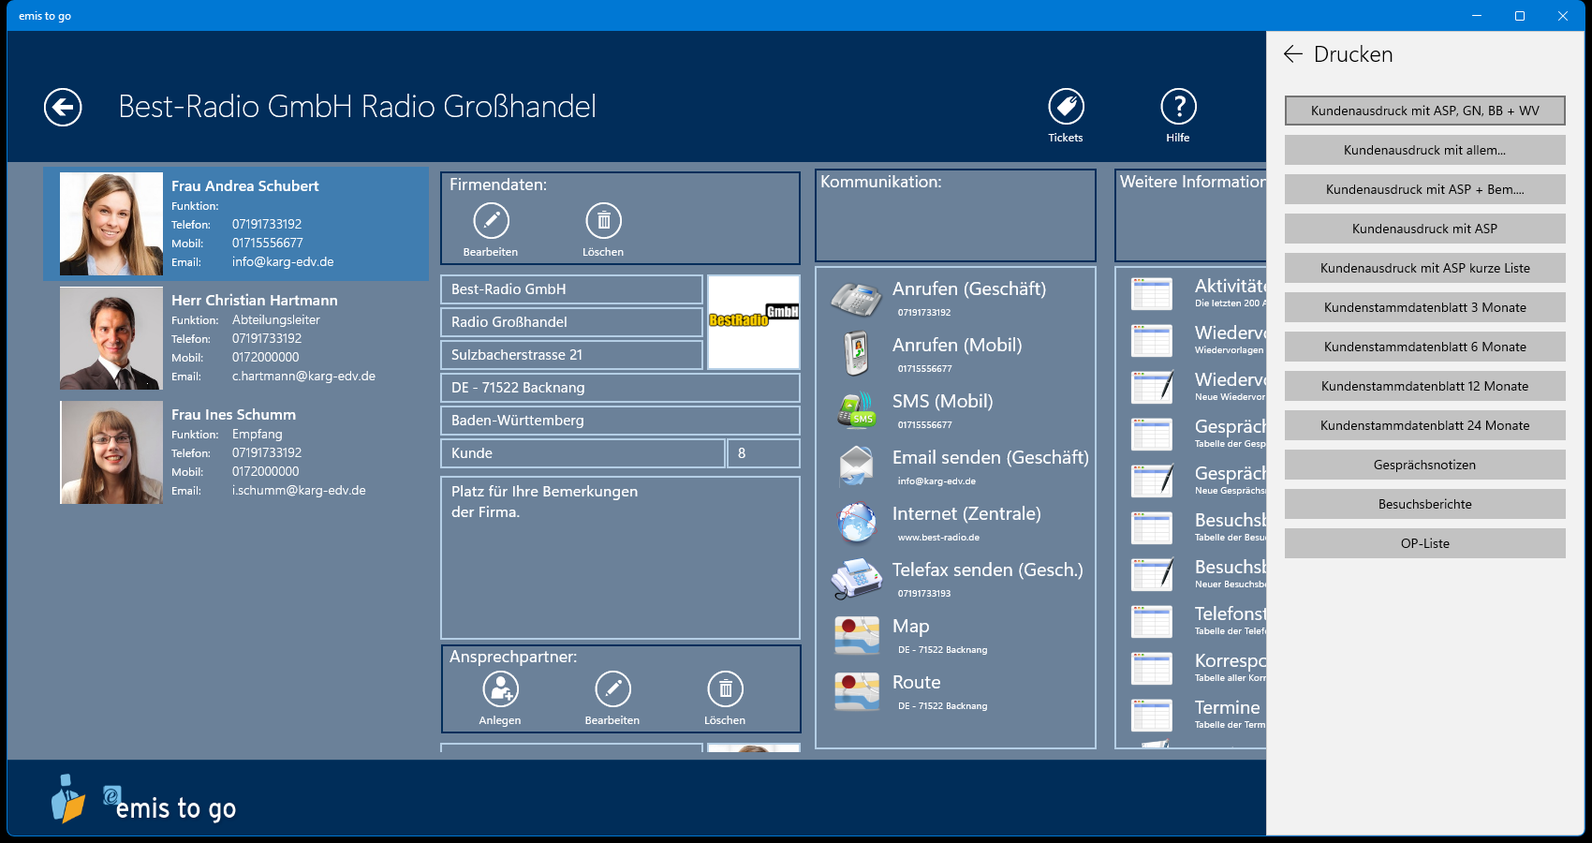Open the Map icon
The width and height of the screenshot is (1592, 843).
pyautogui.click(x=856, y=635)
